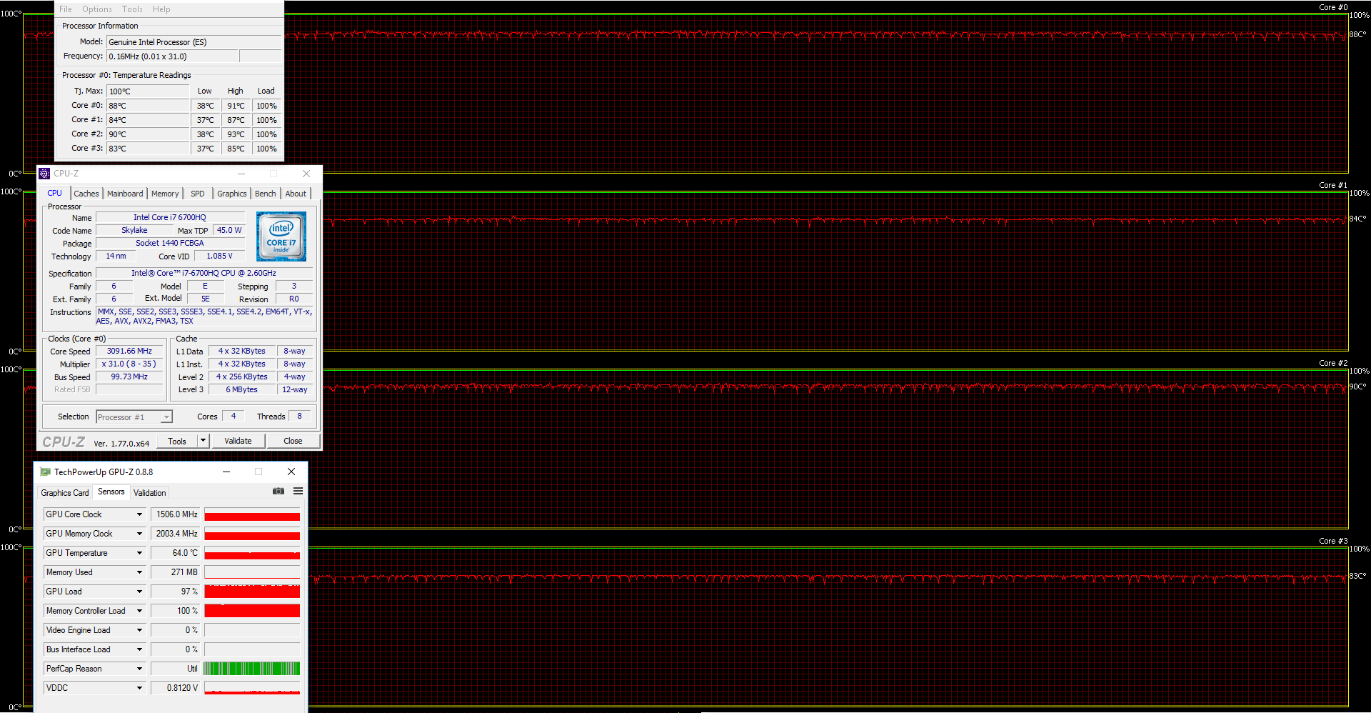Expand the VDDC sensor dropdown
Image resolution: width=1371 pixels, height=713 pixels.
coord(139,688)
